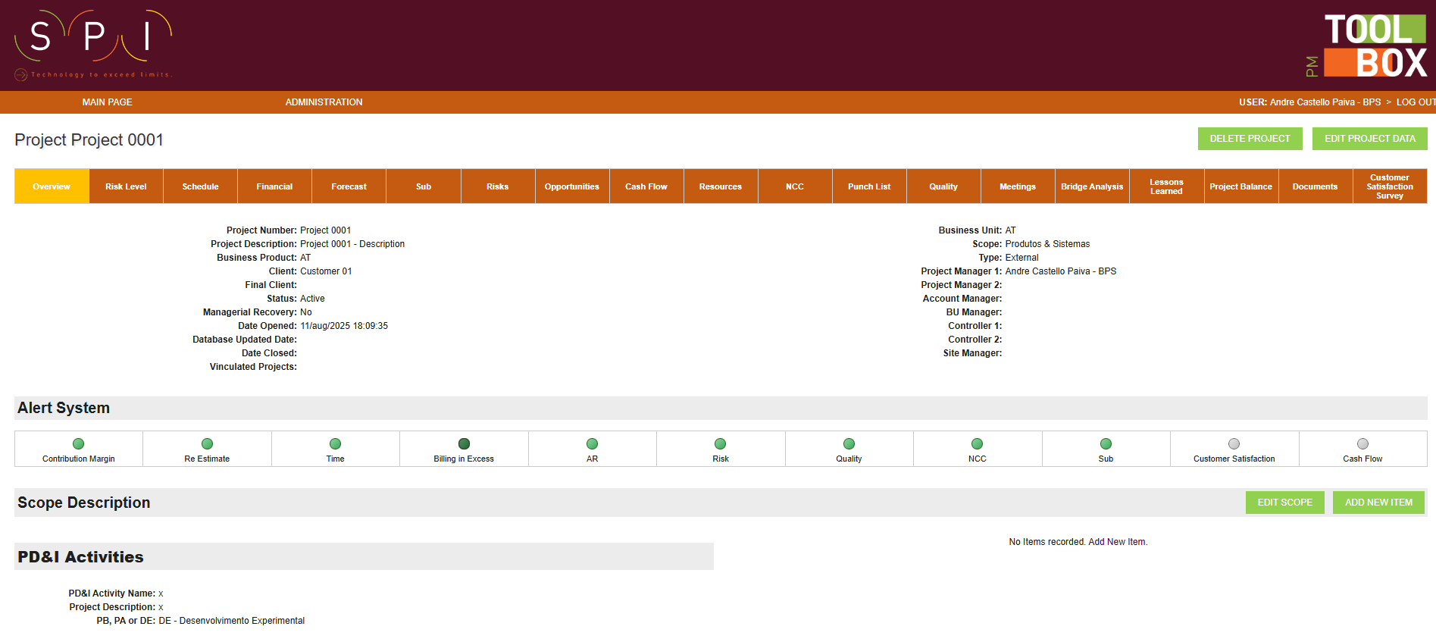The image size is (1436, 642).
Task: Click Billing in Excess dark green indicator
Action: 464,444
